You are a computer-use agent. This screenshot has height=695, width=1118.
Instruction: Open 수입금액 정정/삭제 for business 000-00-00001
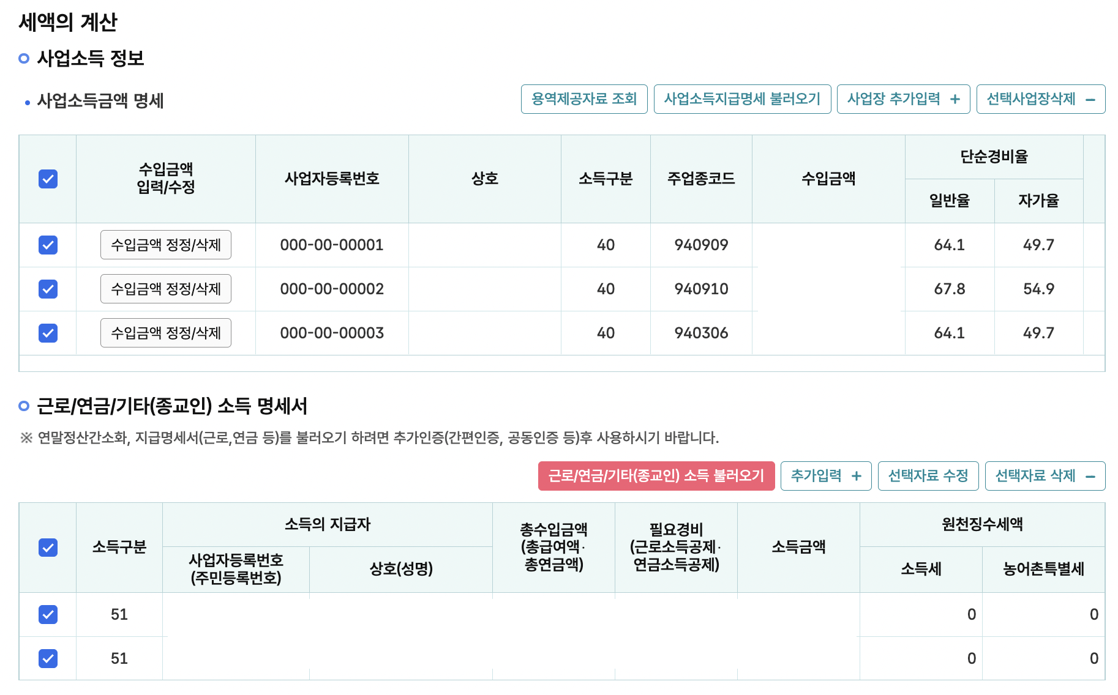coord(166,245)
